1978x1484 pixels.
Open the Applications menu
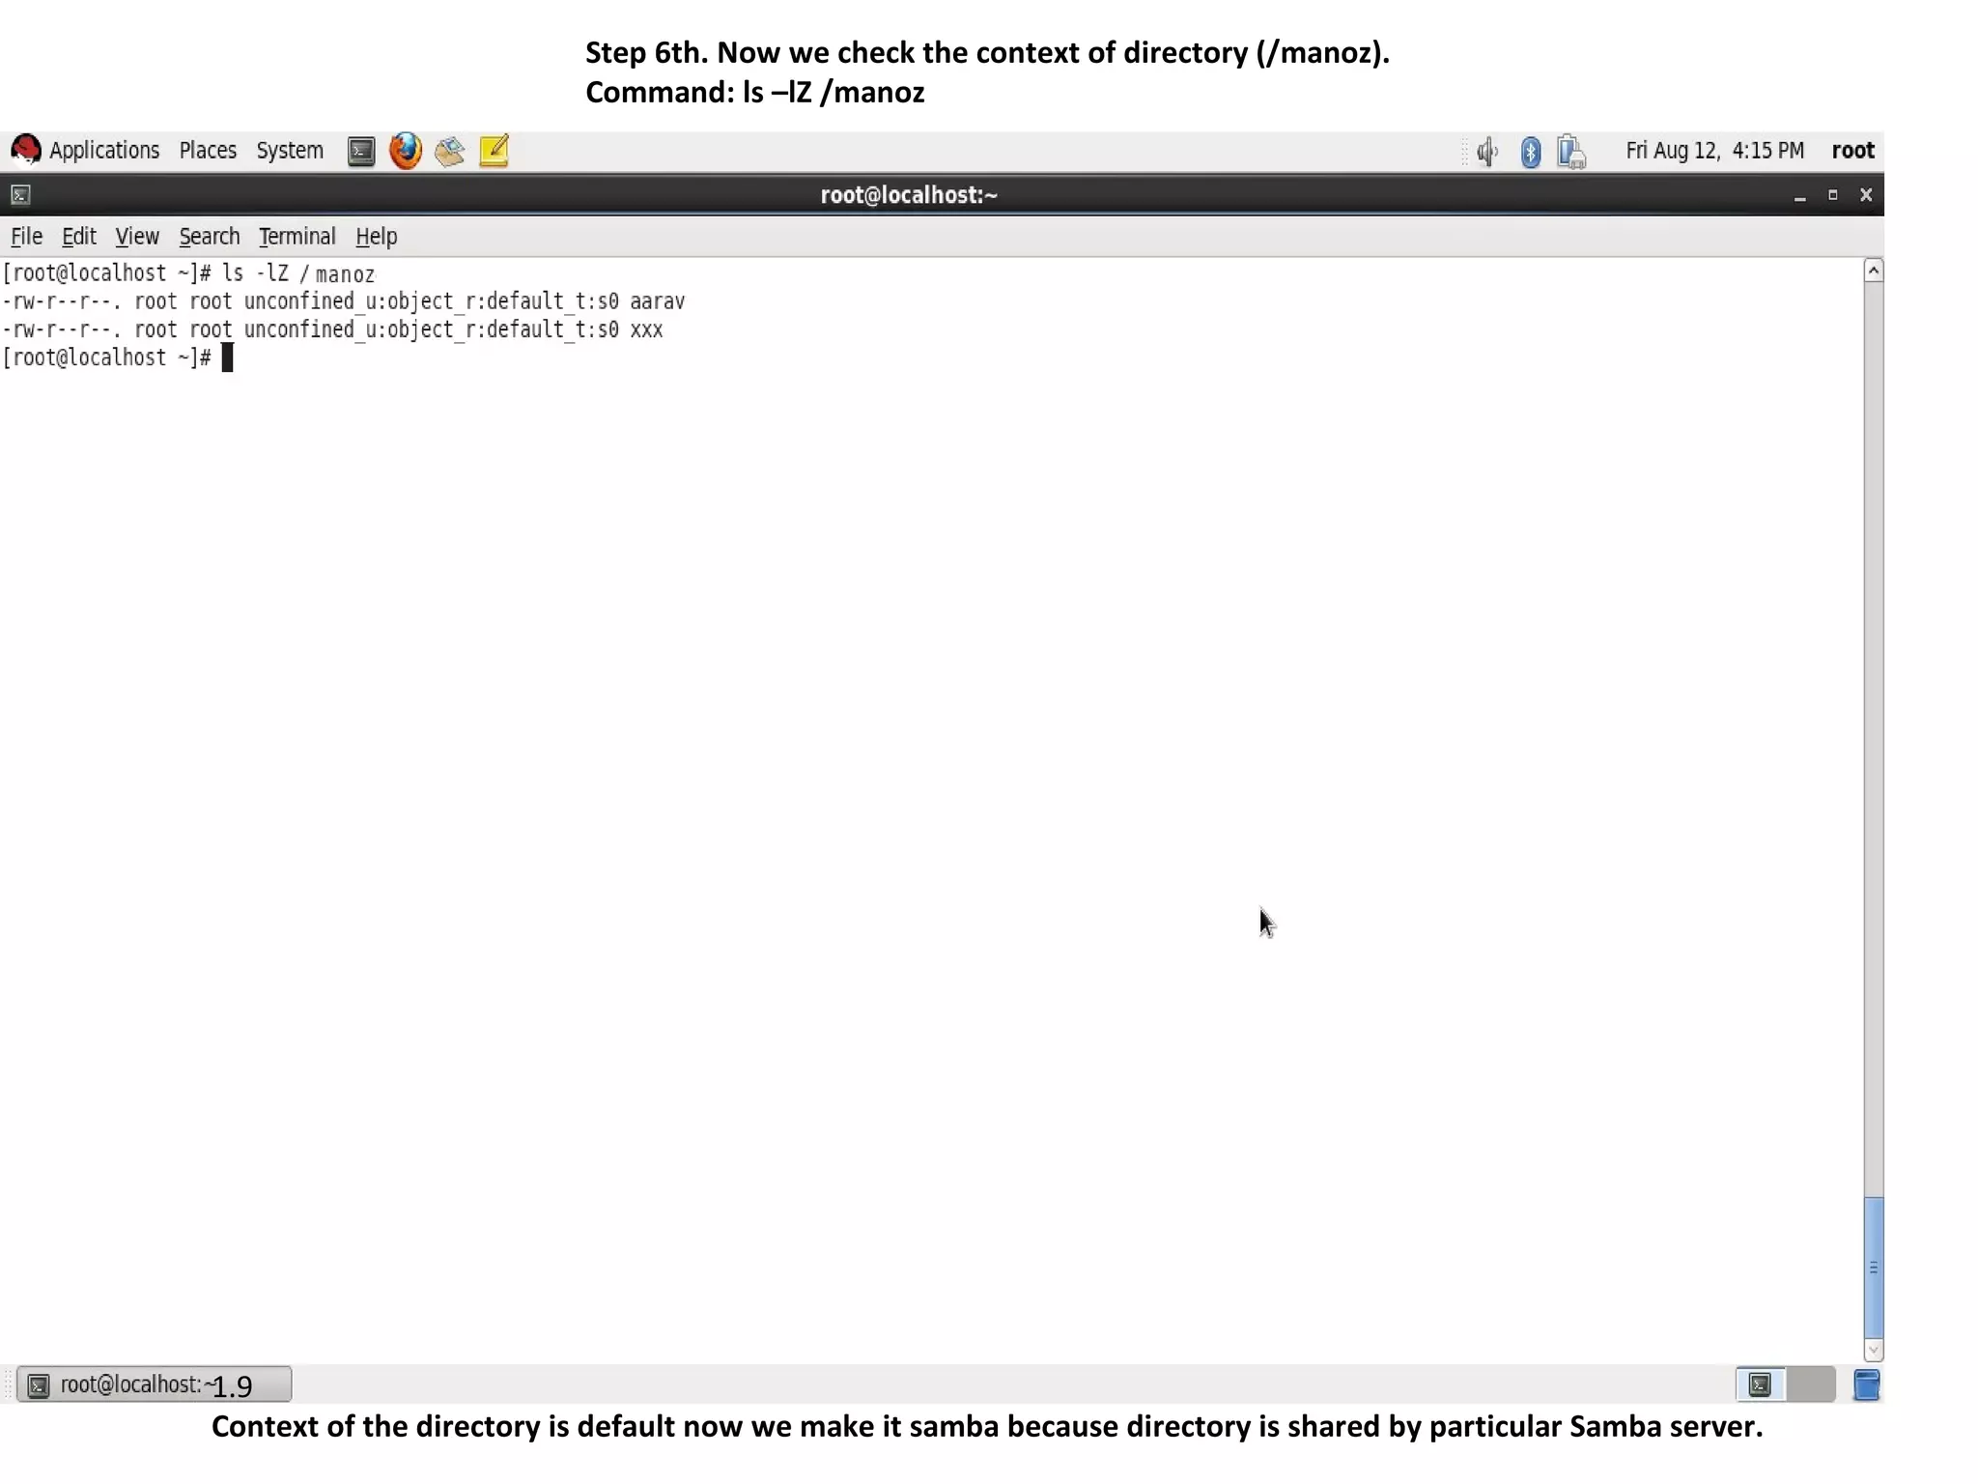[x=104, y=151]
